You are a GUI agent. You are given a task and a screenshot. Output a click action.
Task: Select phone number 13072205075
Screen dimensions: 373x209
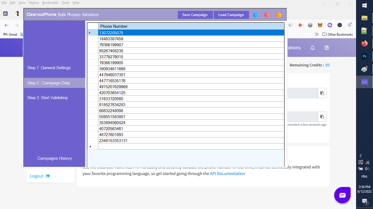pyautogui.click(x=191, y=33)
